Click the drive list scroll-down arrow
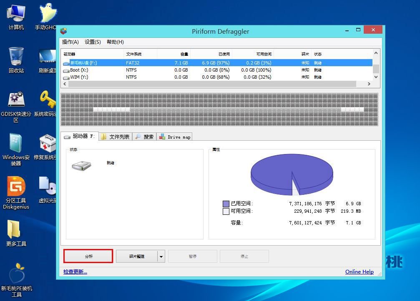Image resolution: width=420 pixels, height=301 pixels. (x=376, y=77)
